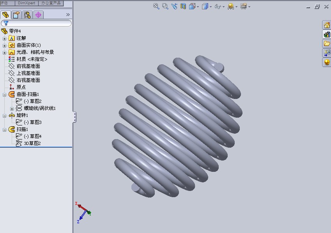Click Display Style cube icon

pos(205,7)
